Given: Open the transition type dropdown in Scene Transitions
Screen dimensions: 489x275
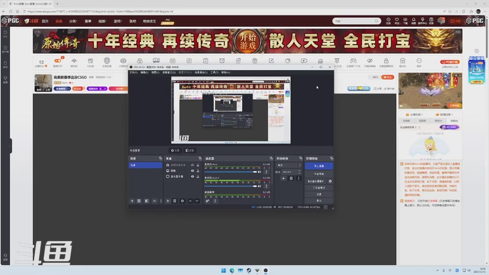Looking at the screenshot, I should coord(289,165).
